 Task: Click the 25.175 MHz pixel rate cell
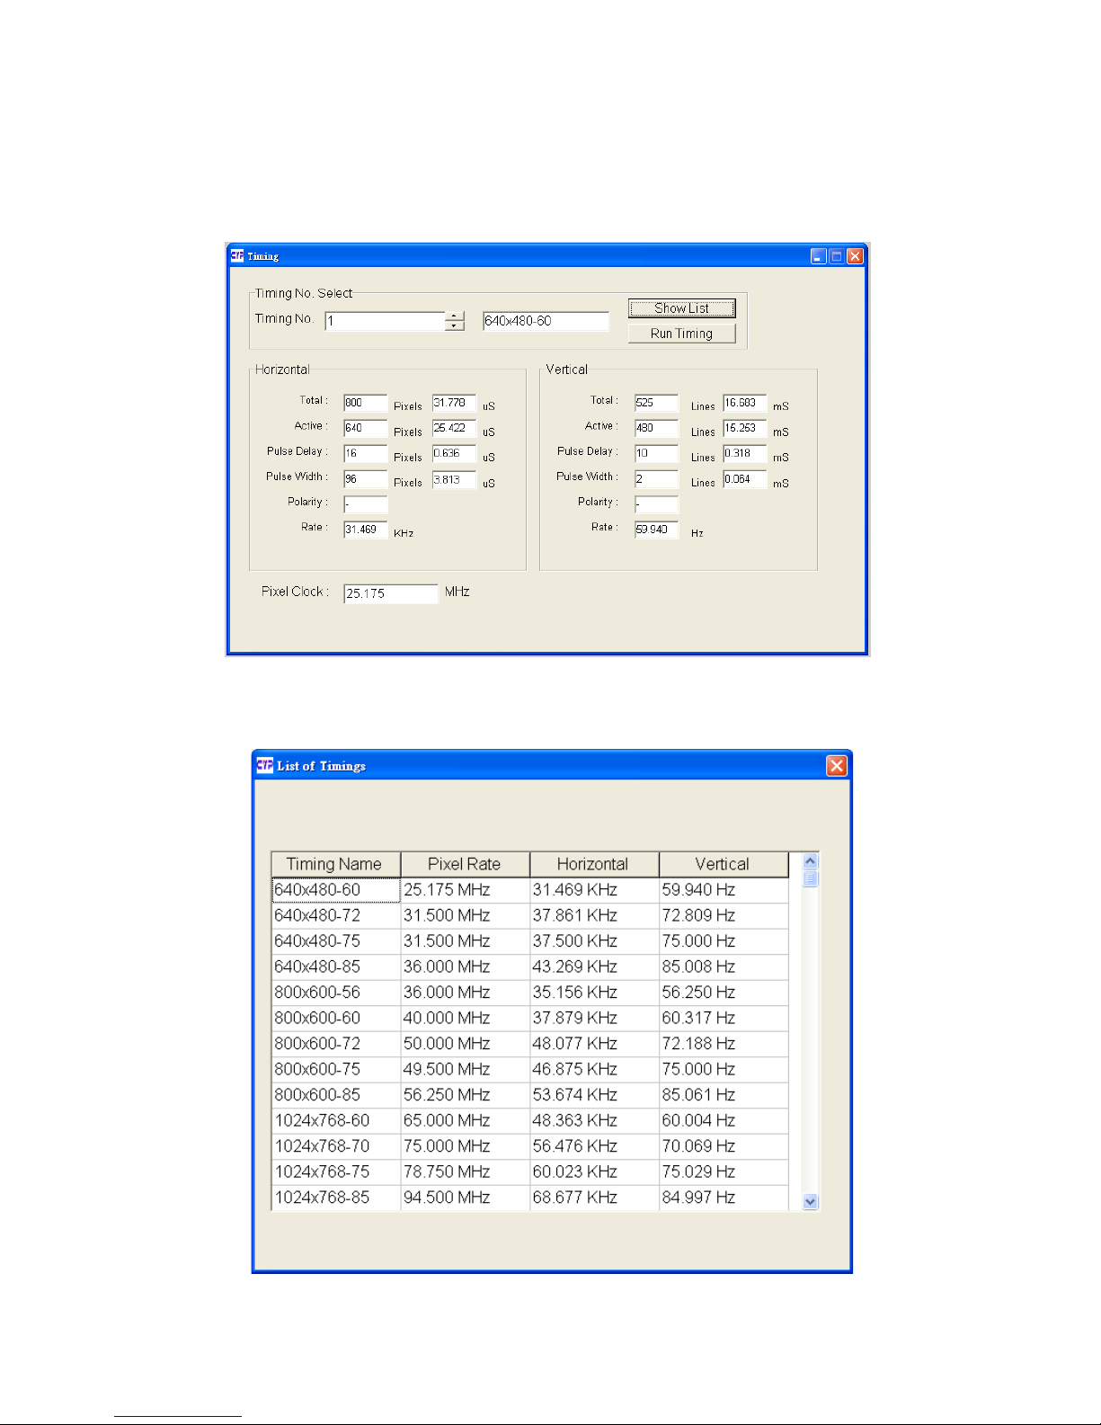[x=466, y=890]
